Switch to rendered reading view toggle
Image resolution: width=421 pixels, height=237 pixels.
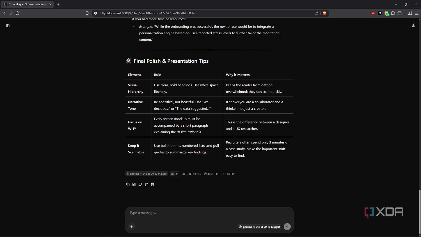point(172,174)
